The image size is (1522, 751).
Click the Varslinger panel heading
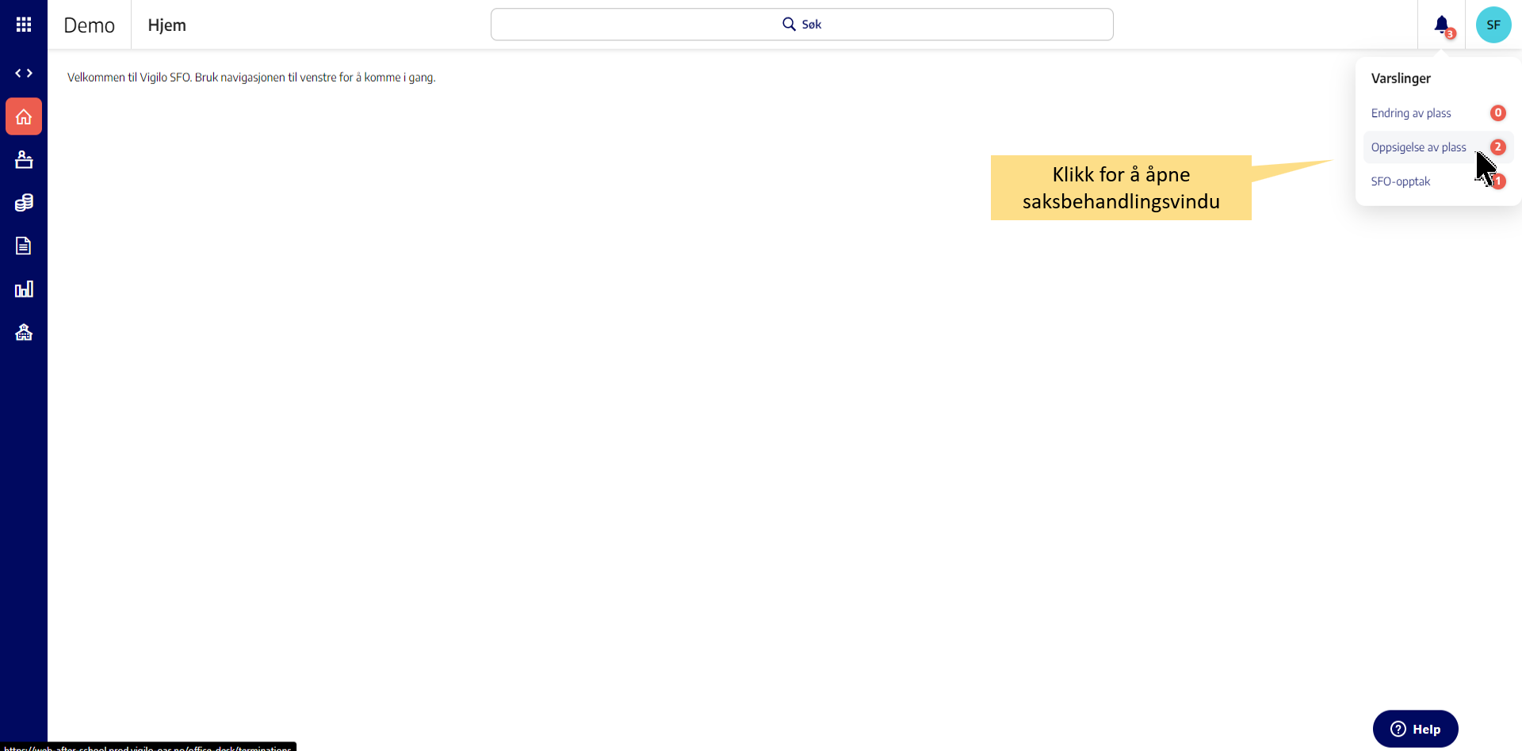1401,78
